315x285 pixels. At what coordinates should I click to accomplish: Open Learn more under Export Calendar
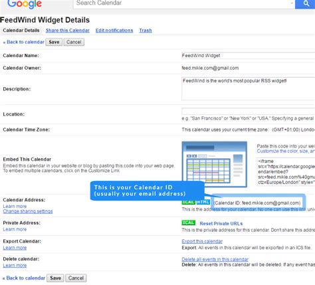(x=15, y=248)
